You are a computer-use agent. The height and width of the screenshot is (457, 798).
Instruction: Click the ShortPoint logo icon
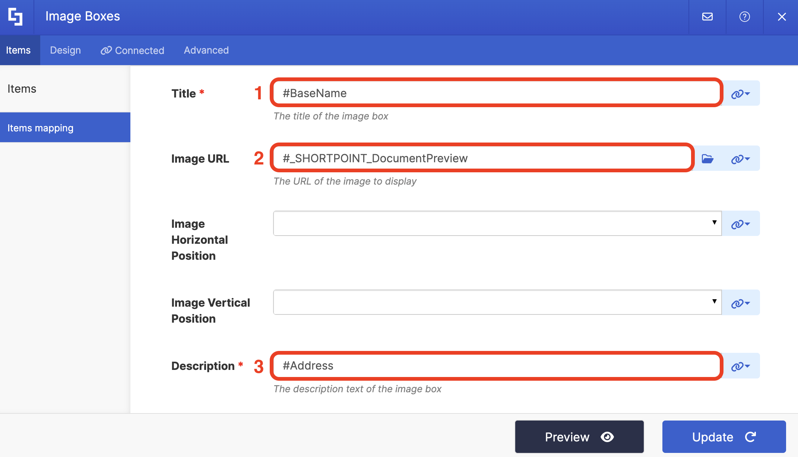click(x=15, y=17)
